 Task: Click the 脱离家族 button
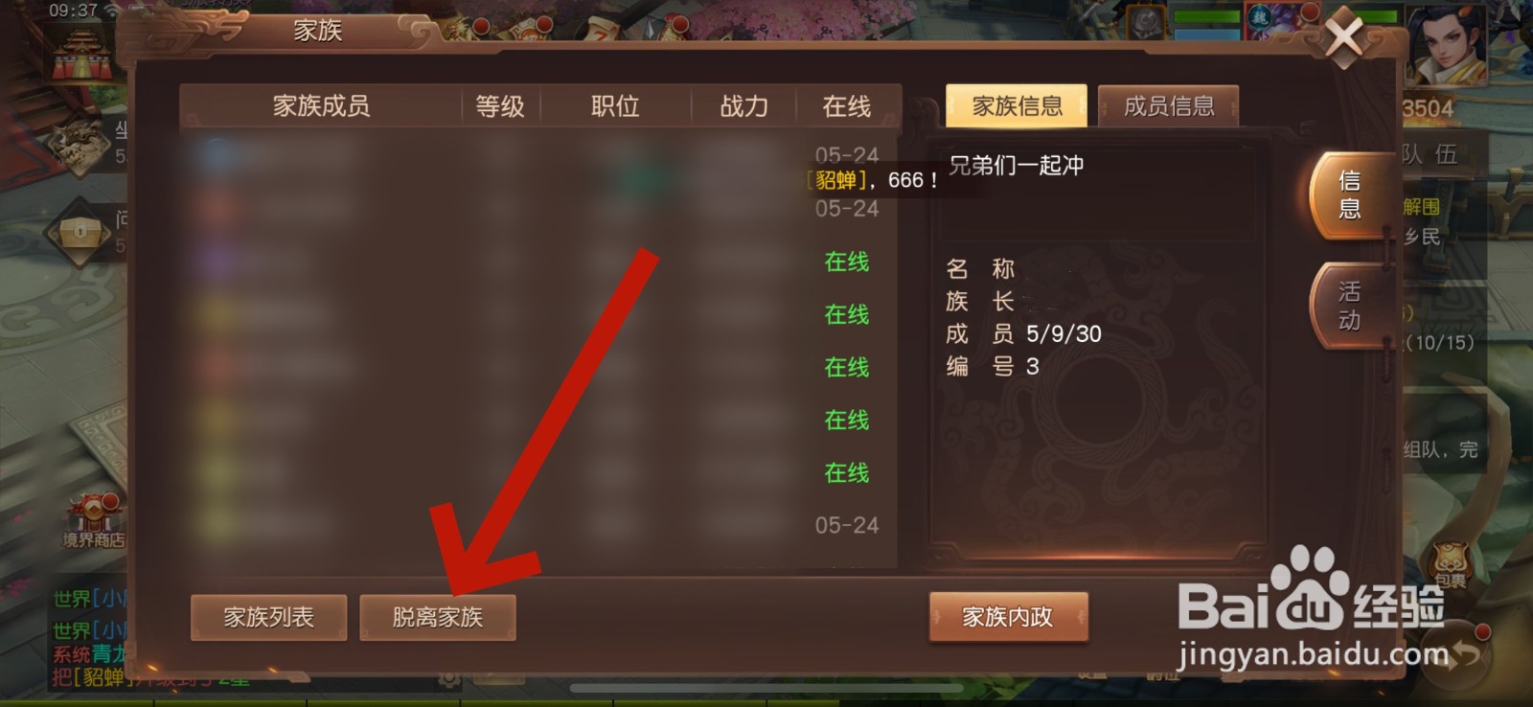[438, 617]
